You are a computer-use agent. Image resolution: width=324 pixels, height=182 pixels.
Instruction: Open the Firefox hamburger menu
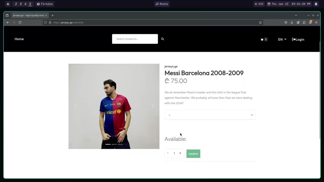[x=316, y=22]
